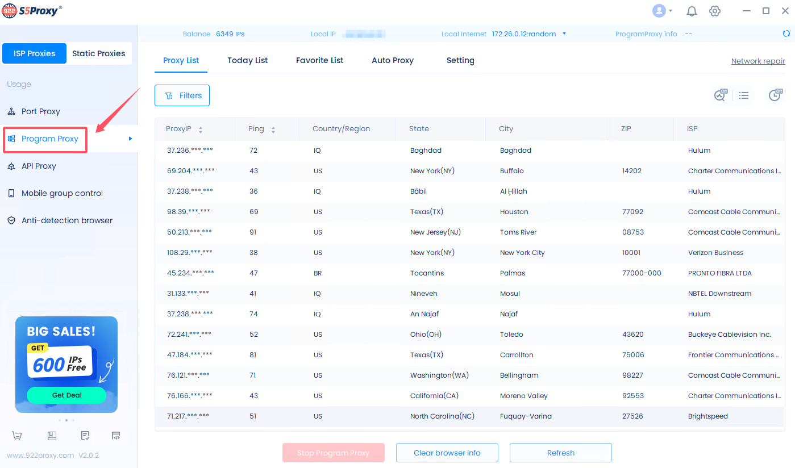Open settings via the gear icon

(x=715, y=11)
